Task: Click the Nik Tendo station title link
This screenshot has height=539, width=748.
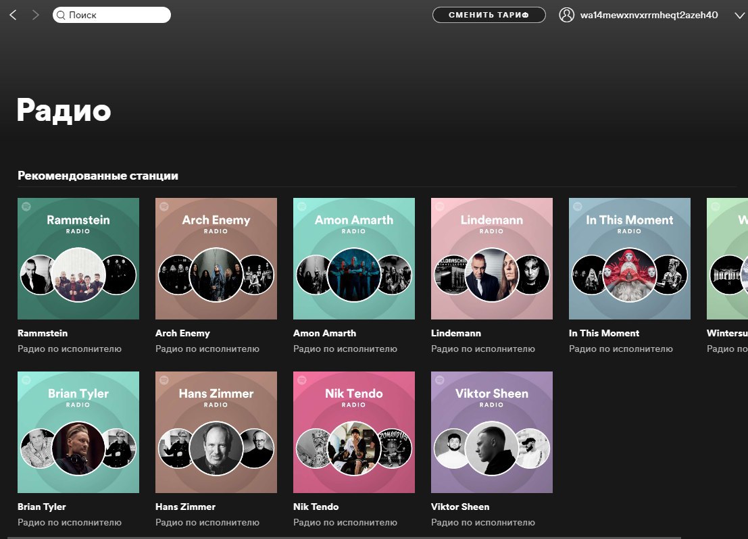Action: tap(316, 507)
